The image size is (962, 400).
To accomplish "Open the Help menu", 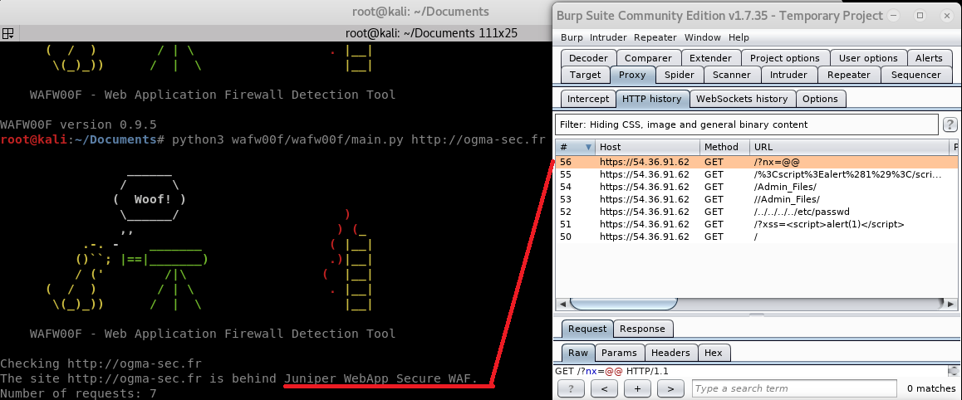I will tap(739, 37).
